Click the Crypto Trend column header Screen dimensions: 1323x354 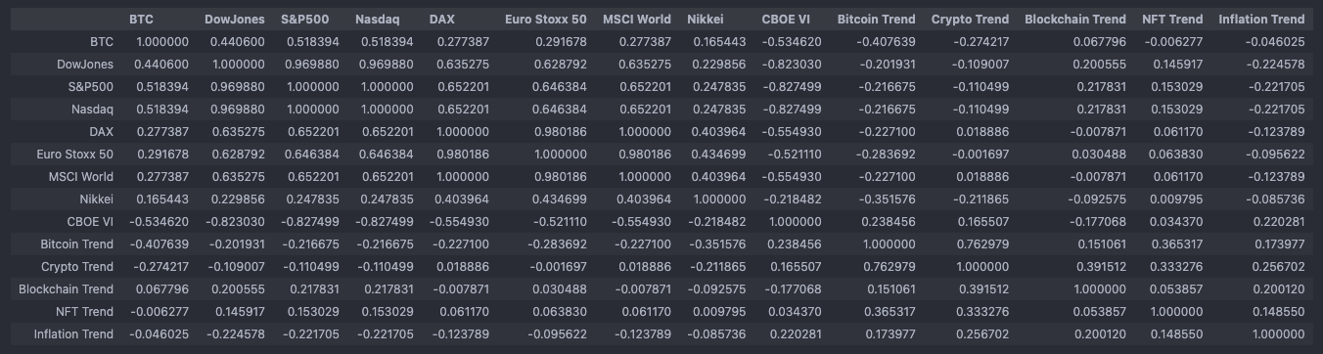[x=970, y=20]
